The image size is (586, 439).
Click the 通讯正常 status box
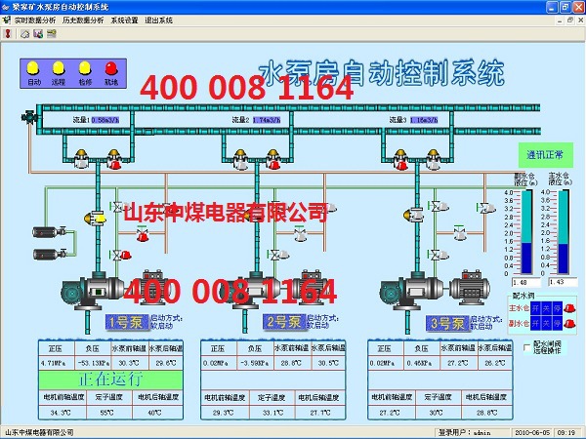545,154
